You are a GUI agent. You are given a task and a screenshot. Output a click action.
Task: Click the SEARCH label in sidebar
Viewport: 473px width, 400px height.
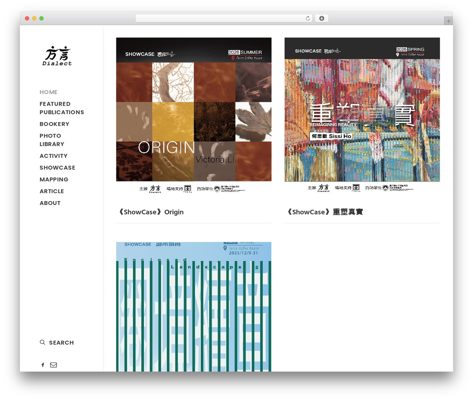[x=61, y=343]
